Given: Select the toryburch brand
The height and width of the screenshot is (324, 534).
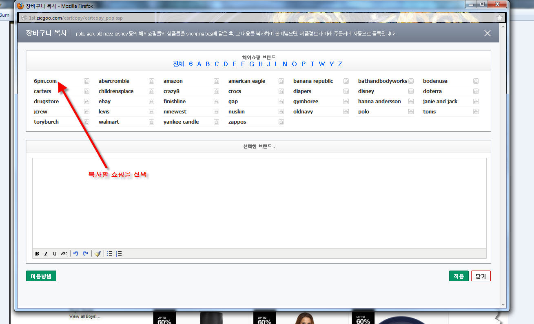Looking at the screenshot, I should [46, 122].
